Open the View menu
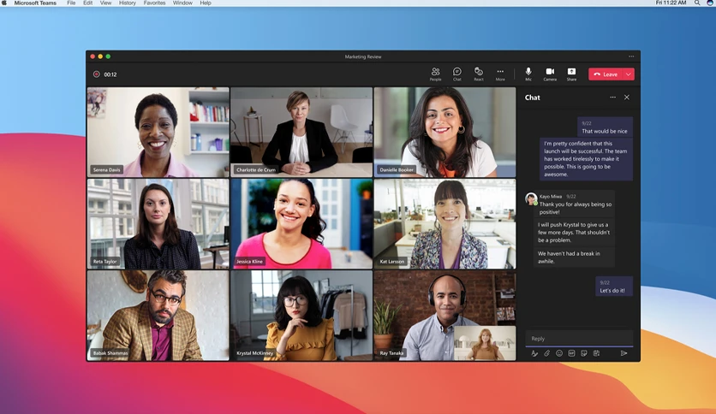 105,3
